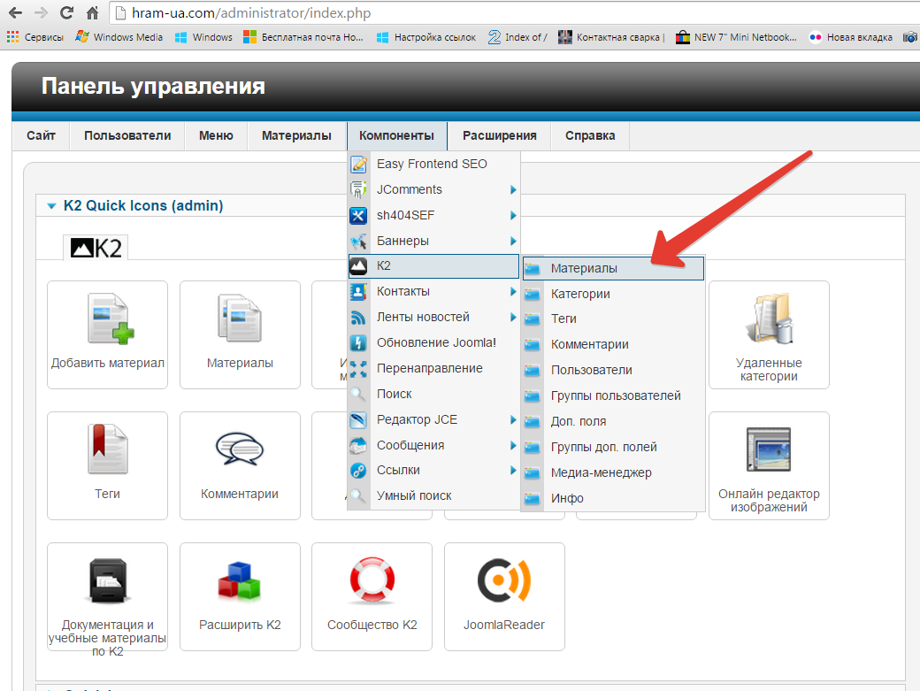Click the sh404SEF menu icon
The image size is (920, 691).
click(358, 215)
